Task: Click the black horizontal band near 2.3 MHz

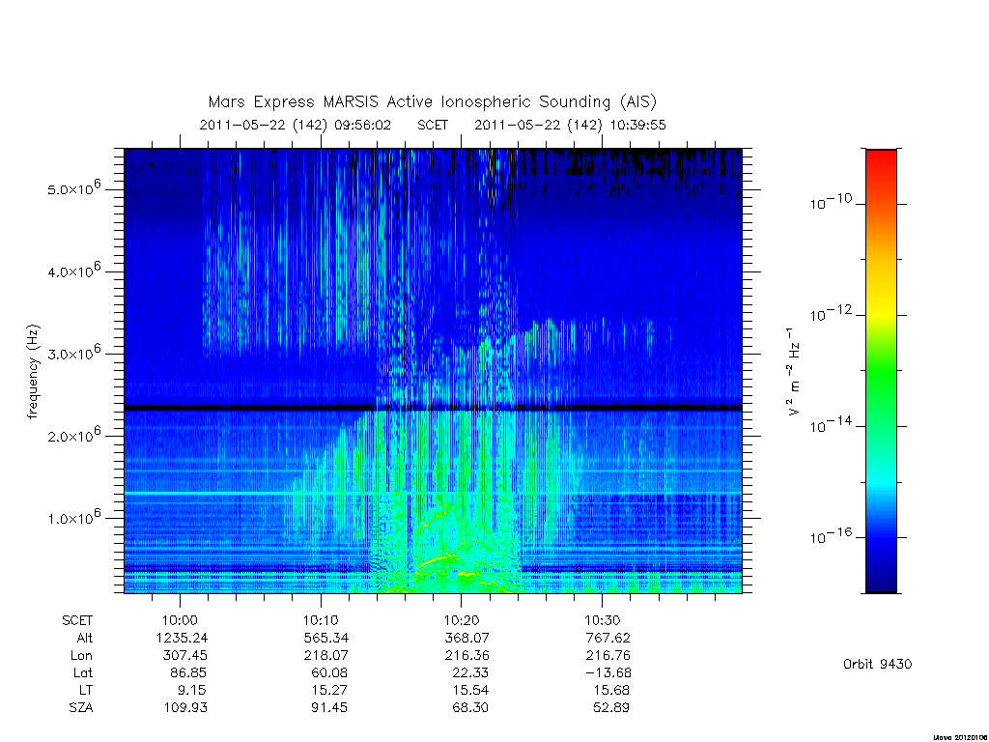Action: click(x=433, y=409)
